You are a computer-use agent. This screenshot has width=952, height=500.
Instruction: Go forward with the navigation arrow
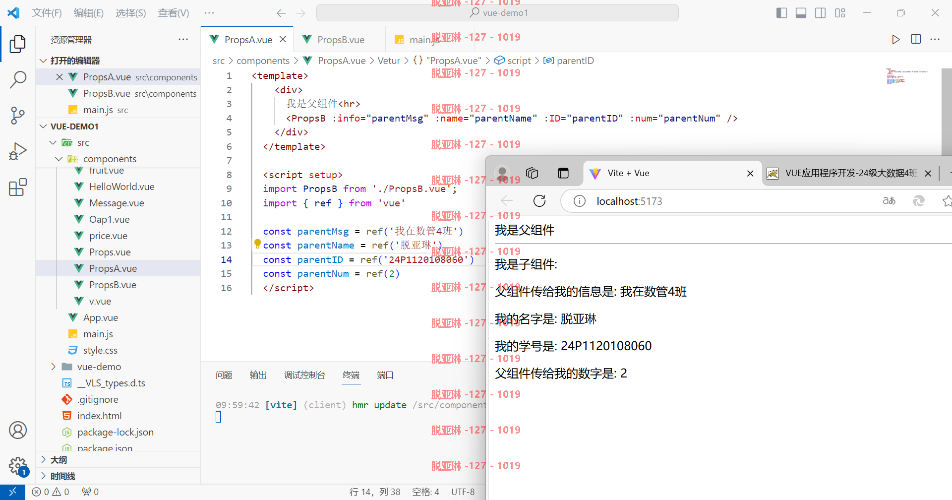pyautogui.click(x=300, y=13)
